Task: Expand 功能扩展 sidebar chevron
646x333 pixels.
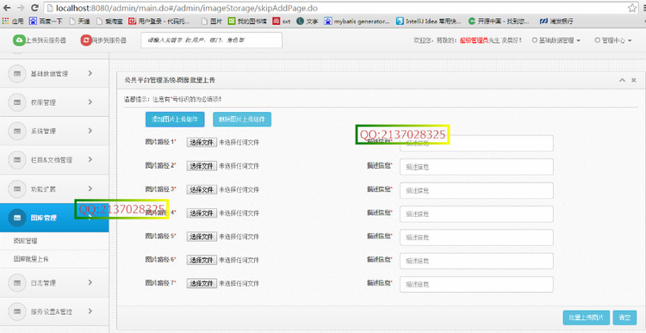Action: (x=90, y=188)
